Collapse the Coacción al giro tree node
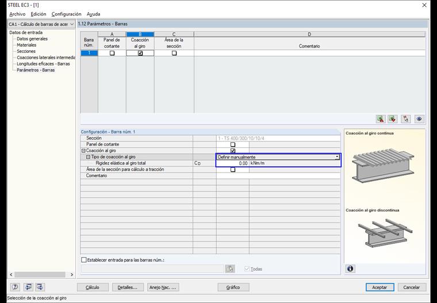The width and height of the screenshot is (437, 303). point(83,151)
